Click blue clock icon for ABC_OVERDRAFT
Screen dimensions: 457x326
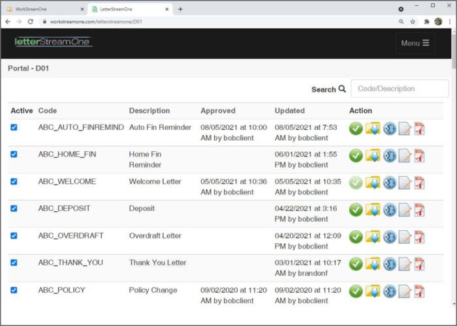[390, 237]
